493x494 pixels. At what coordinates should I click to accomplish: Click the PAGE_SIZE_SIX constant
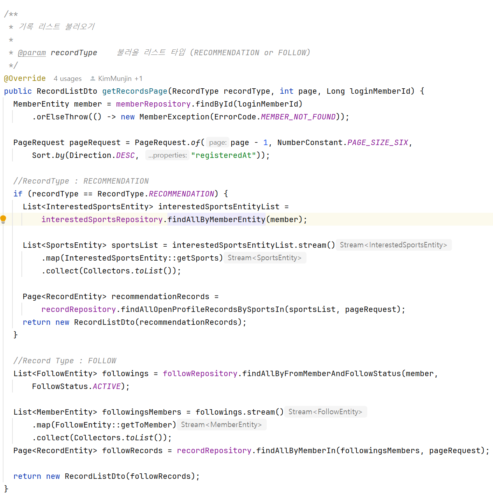pos(378,142)
